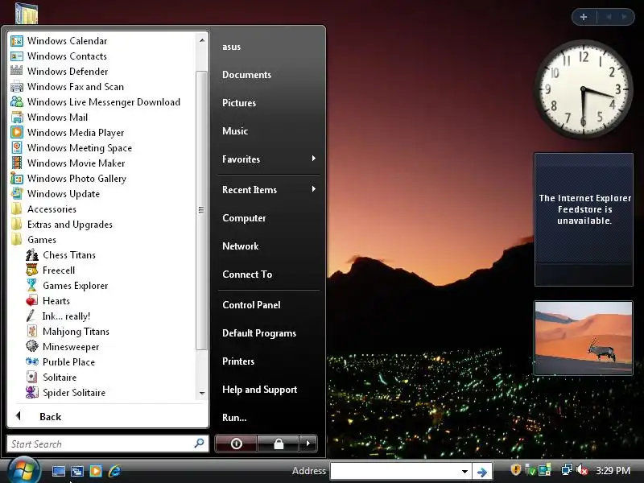
Task: Click the security shield tray icon
Action: click(x=516, y=469)
